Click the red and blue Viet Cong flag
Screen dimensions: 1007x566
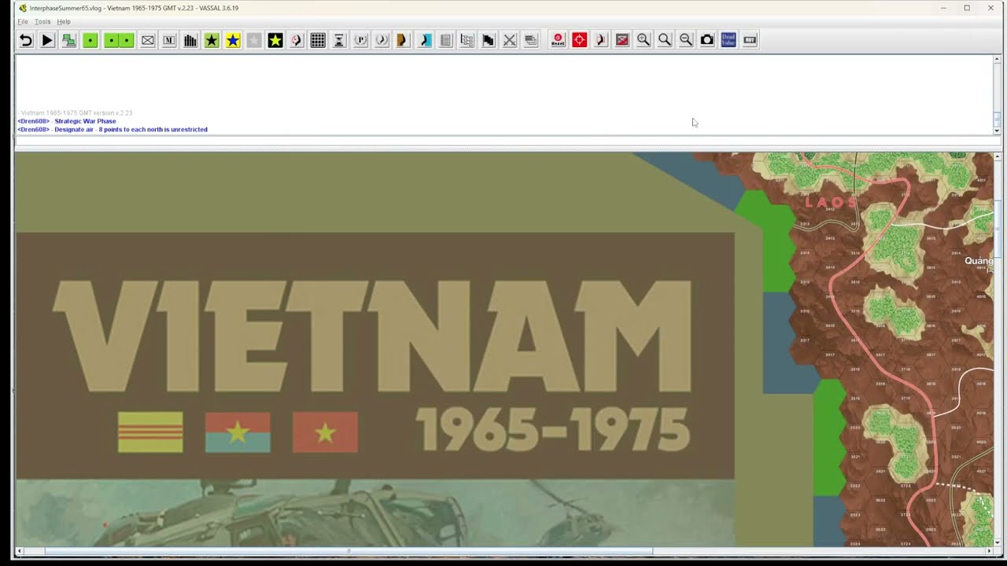click(238, 432)
